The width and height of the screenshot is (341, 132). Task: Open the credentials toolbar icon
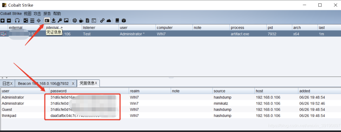pyautogui.click(x=47, y=20)
